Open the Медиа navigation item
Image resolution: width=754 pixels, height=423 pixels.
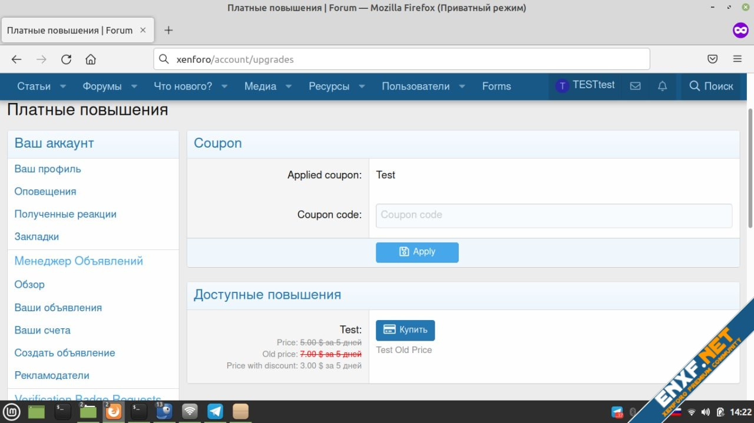click(x=260, y=86)
